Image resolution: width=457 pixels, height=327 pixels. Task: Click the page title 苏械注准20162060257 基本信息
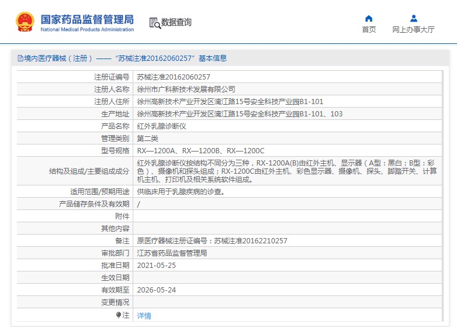[171, 58]
